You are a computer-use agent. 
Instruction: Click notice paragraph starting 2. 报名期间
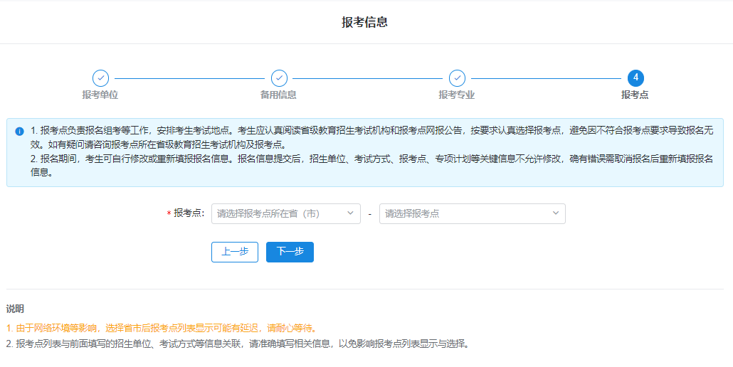(x=372, y=165)
